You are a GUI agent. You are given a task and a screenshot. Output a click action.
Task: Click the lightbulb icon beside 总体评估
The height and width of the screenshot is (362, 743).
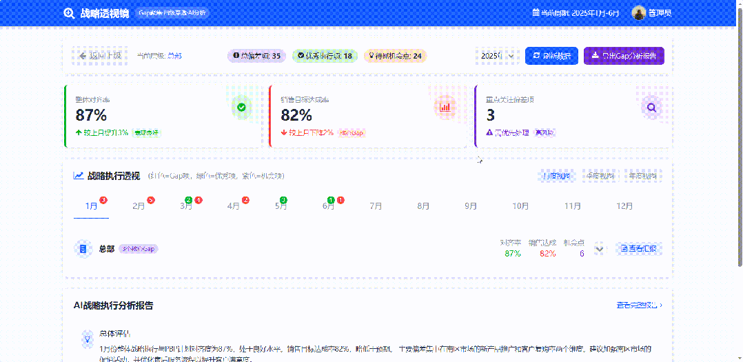(x=88, y=338)
